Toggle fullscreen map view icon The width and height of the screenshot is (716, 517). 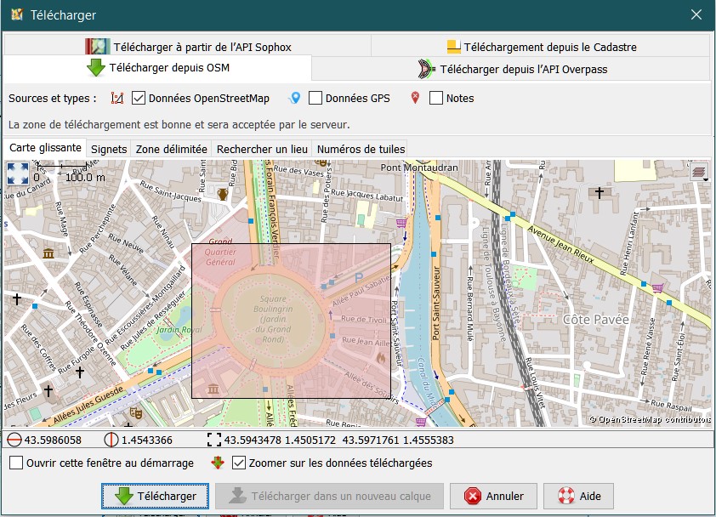[18, 174]
